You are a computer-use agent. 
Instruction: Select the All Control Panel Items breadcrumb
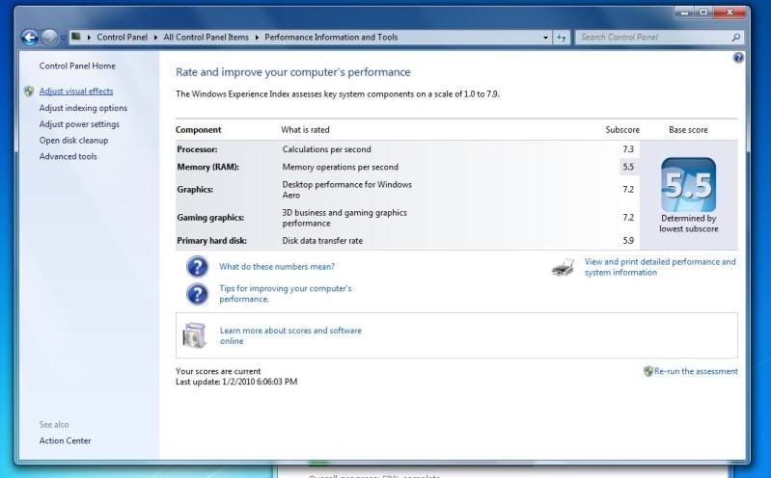tap(206, 38)
